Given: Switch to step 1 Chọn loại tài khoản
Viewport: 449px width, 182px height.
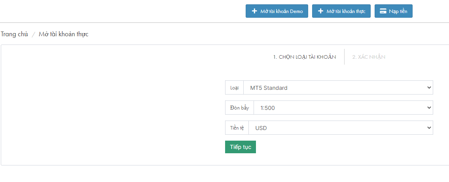Looking at the screenshot, I should point(304,57).
